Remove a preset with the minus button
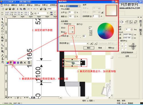Viewport: 143px width, 105px height. click(x=96, y=44)
